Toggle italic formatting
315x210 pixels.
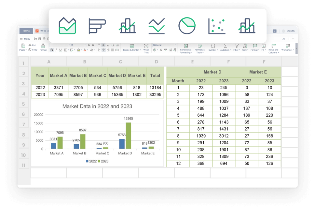(56, 50)
